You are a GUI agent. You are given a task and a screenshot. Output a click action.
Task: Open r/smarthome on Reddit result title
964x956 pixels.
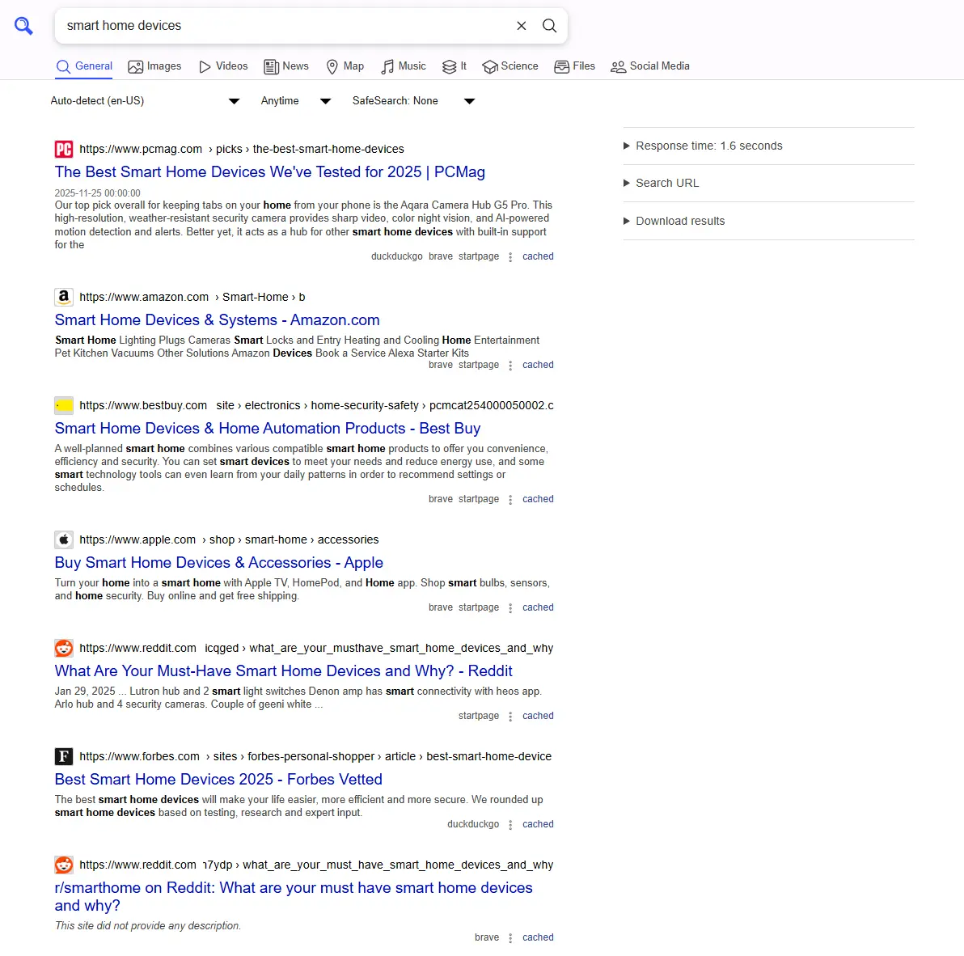pyautogui.click(x=294, y=897)
